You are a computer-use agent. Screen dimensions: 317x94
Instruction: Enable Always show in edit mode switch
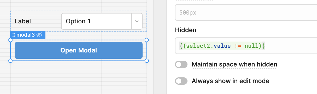point(181,81)
